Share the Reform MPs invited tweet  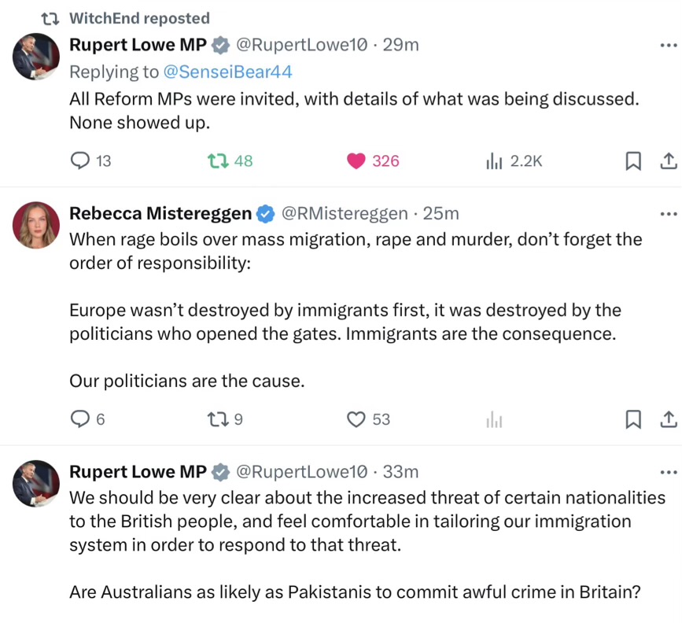point(668,160)
